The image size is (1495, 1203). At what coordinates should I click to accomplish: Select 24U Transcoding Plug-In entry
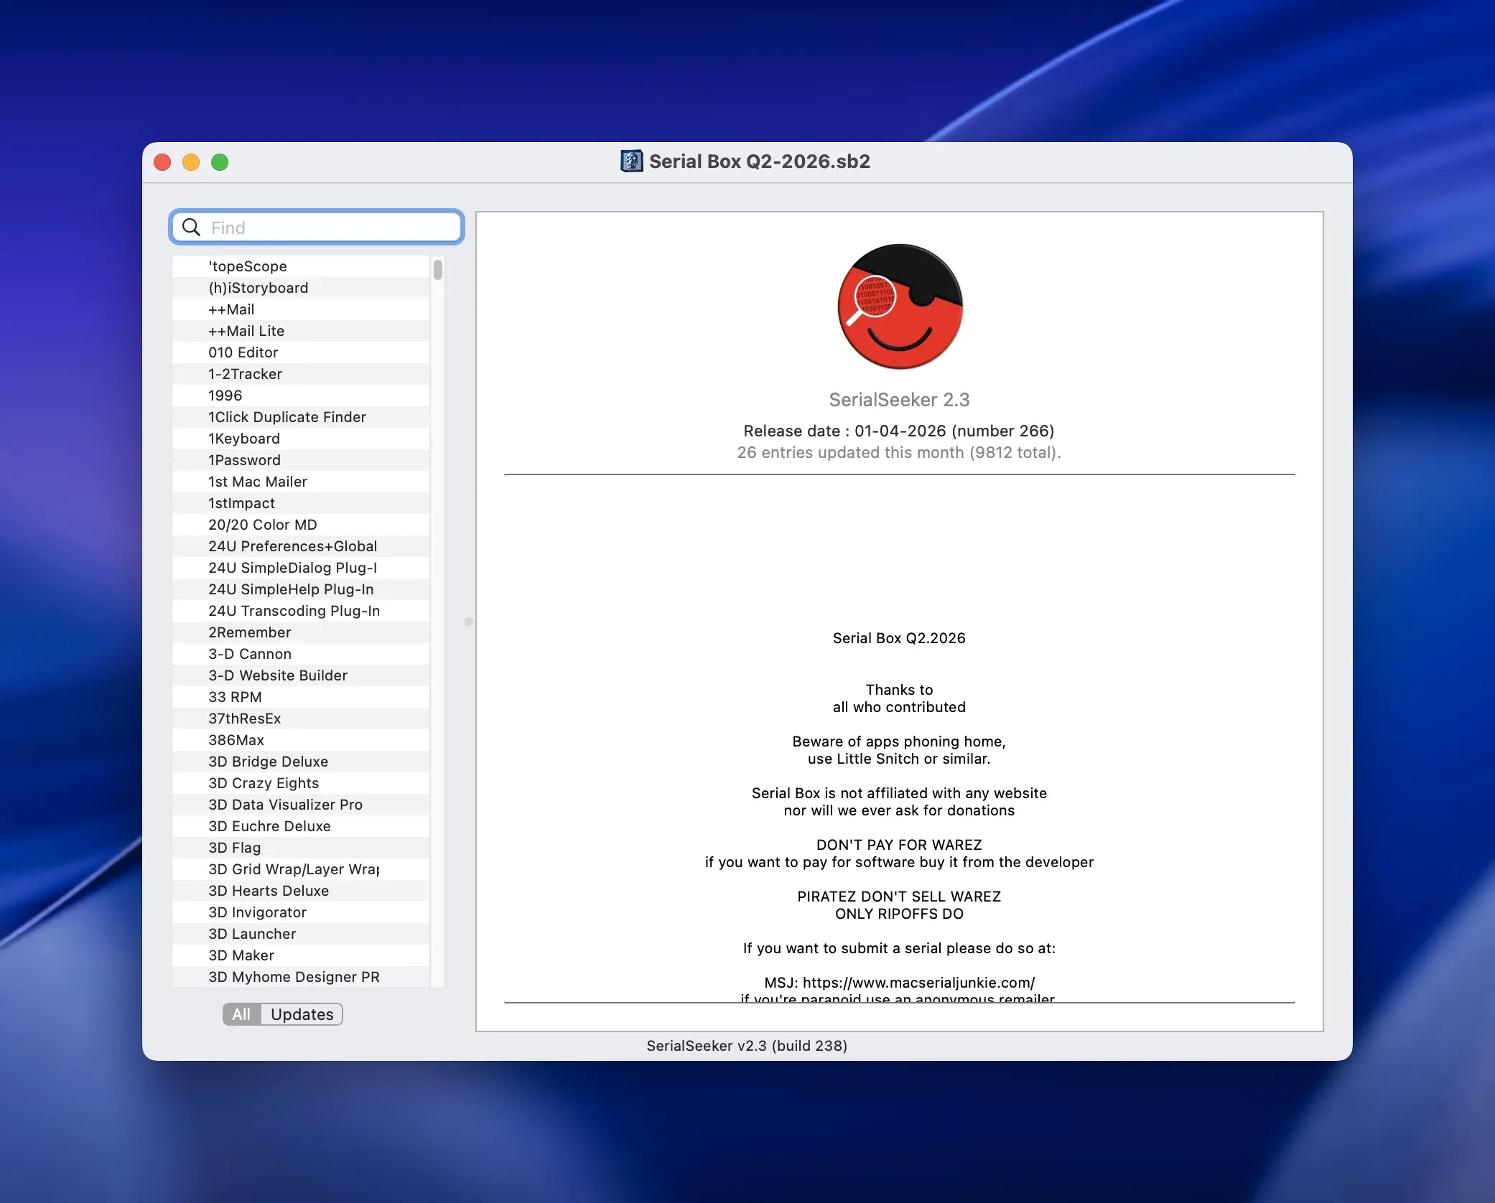click(x=301, y=611)
